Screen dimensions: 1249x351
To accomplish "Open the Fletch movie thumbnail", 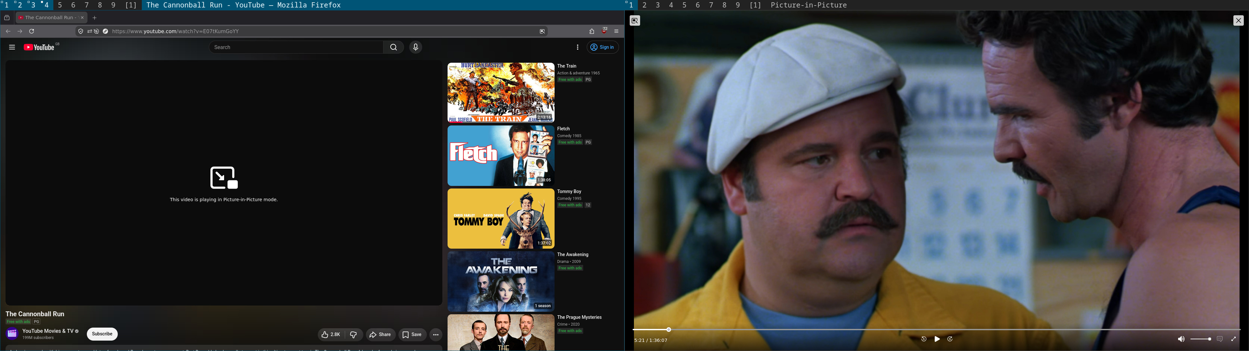I will coord(501,156).
